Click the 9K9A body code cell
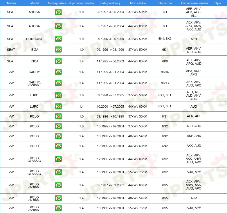 [165, 72]
